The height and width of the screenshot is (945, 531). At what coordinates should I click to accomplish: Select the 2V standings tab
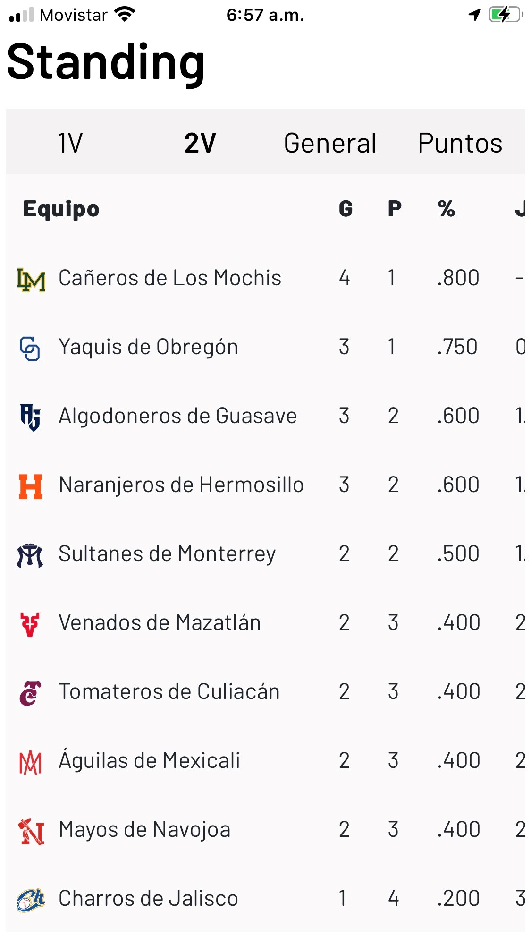tap(200, 143)
